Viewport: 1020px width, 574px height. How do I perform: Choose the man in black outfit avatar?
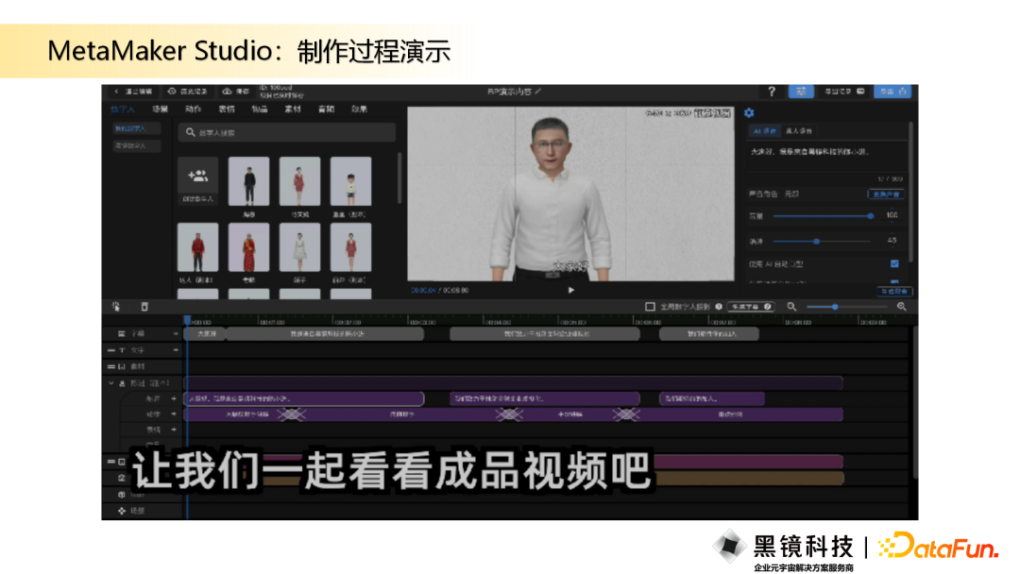249,181
